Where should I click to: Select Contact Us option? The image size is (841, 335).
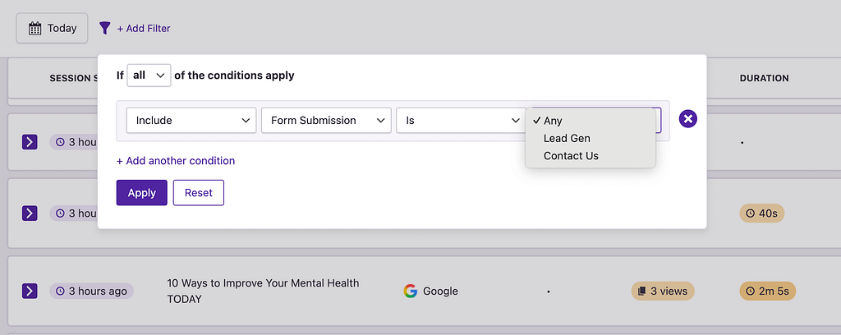pyautogui.click(x=591, y=156)
